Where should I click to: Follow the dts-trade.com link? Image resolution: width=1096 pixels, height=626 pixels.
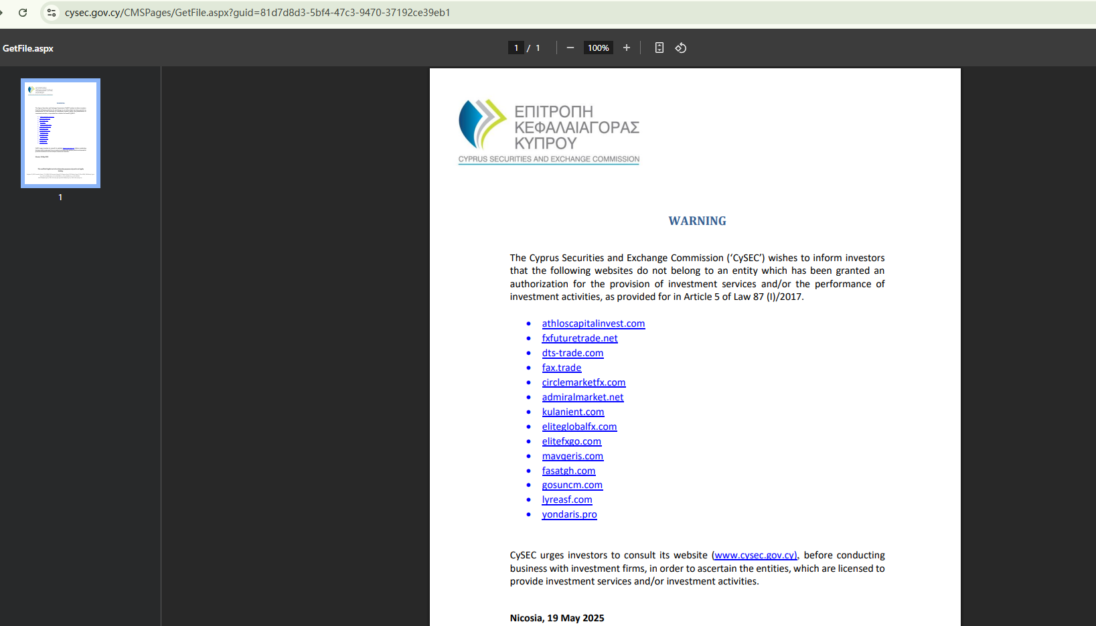pos(572,353)
